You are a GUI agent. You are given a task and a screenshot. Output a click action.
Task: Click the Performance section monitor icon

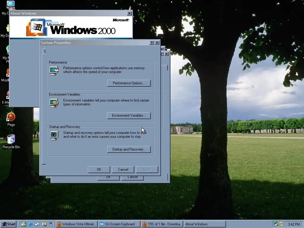[54, 71]
